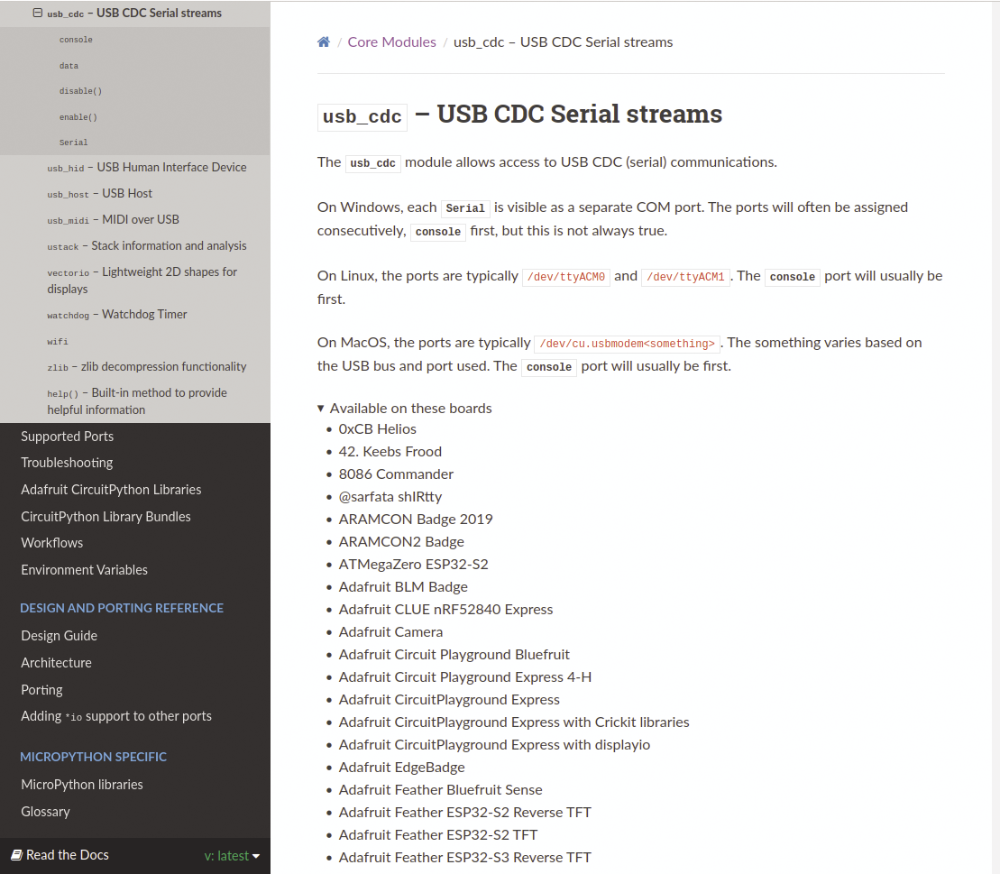Viewport: 1000px width, 874px height.
Task: Open Adding *io support to other ports
Action: [x=116, y=716]
